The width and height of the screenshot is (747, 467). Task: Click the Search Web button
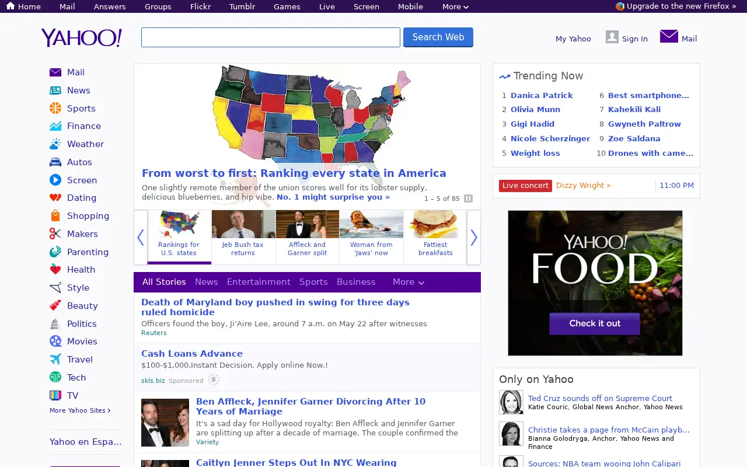click(x=438, y=37)
